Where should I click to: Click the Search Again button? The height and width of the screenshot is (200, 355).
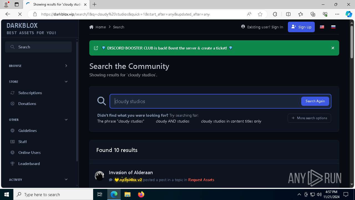pos(315,101)
